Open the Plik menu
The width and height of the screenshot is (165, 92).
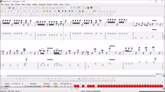2,5
